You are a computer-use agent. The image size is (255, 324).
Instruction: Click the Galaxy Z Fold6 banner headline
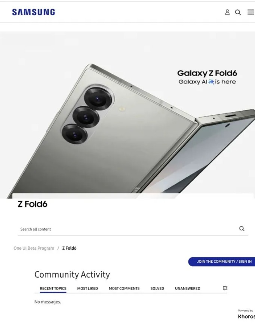click(207, 73)
